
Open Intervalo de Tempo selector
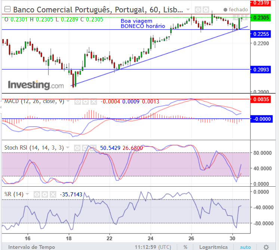(x=32, y=247)
